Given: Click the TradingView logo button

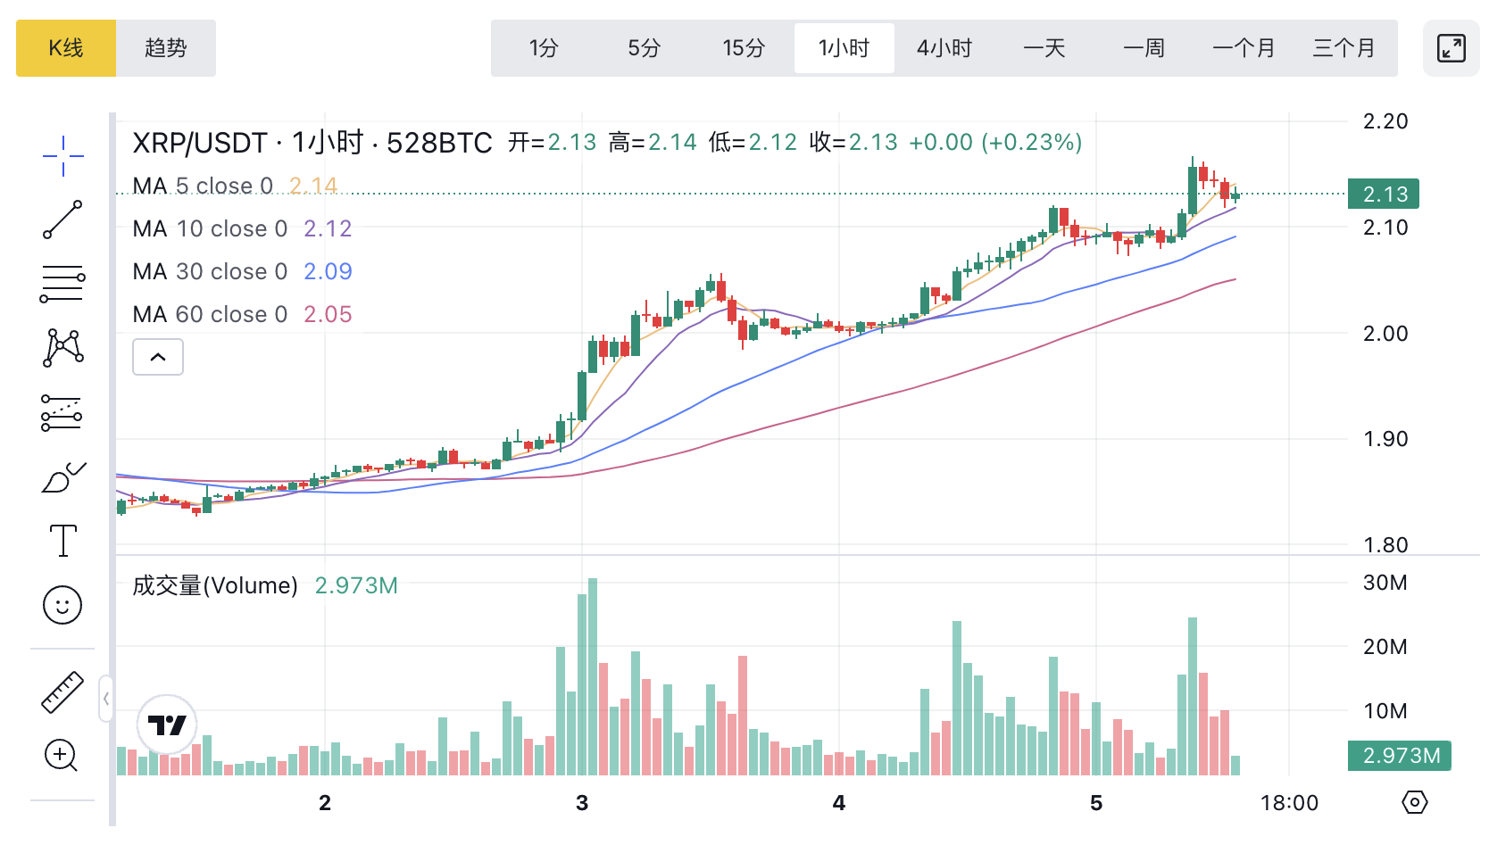Looking at the screenshot, I should click(x=167, y=725).
